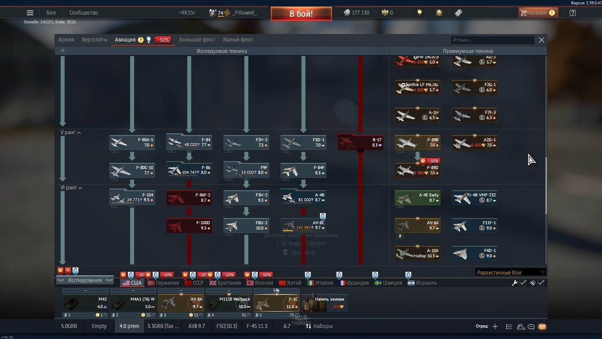Screen dimensions: 602x339
Task: Select the Швеция nation tab
Action: (388, 283)
